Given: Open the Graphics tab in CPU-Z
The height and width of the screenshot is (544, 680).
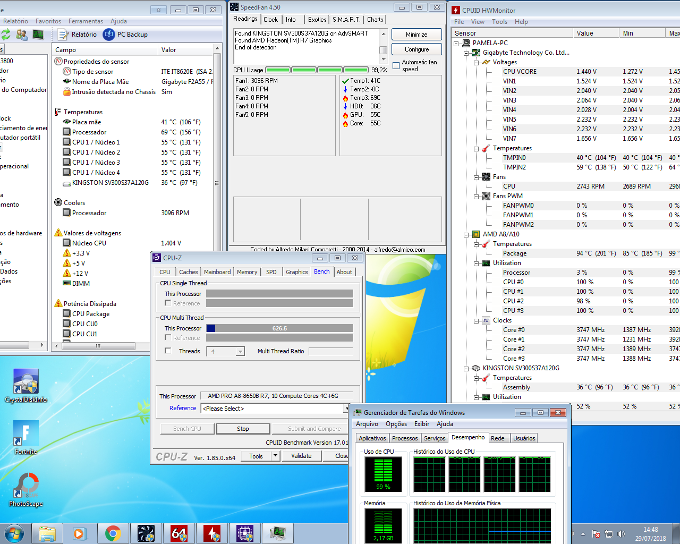Looking at the screenshot, I should 296,272.
